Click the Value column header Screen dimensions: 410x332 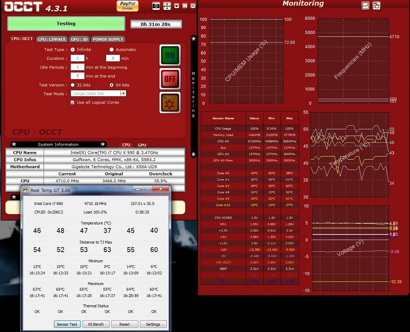pyautogui.click(x=254, y=118)
